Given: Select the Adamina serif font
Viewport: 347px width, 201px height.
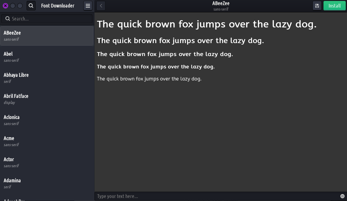Looking at the screenshot, I should coord(47,183).
